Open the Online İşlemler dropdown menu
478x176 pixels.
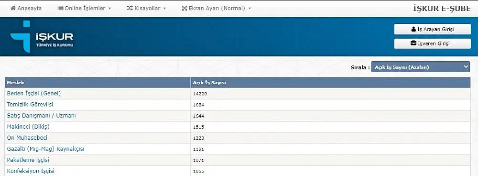pos(85,8)
